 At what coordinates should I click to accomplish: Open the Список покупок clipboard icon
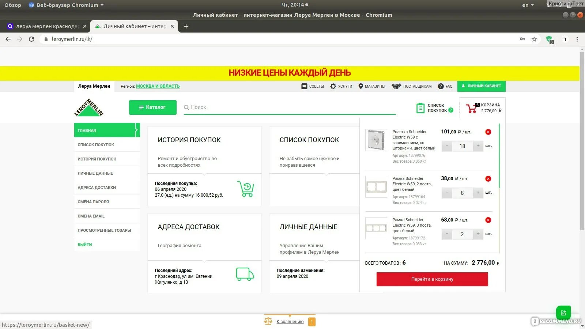tap(420, 108)
